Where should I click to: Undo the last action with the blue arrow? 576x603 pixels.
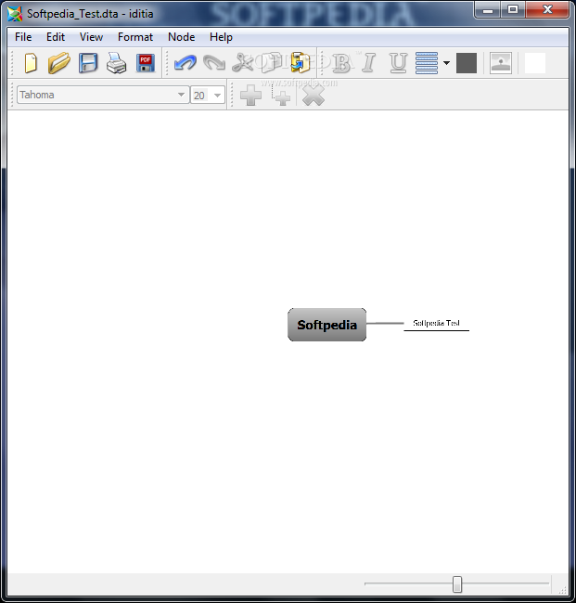click(x=186, y=63)
